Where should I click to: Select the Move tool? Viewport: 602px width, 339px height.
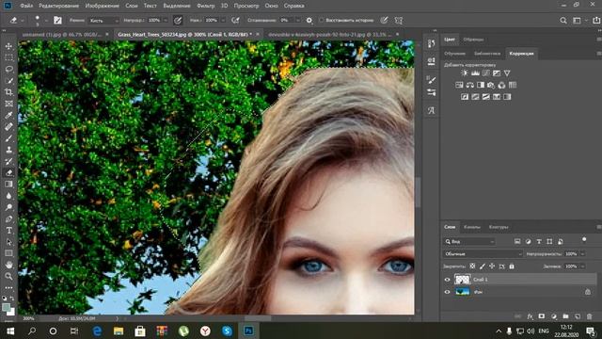[8, 46]
